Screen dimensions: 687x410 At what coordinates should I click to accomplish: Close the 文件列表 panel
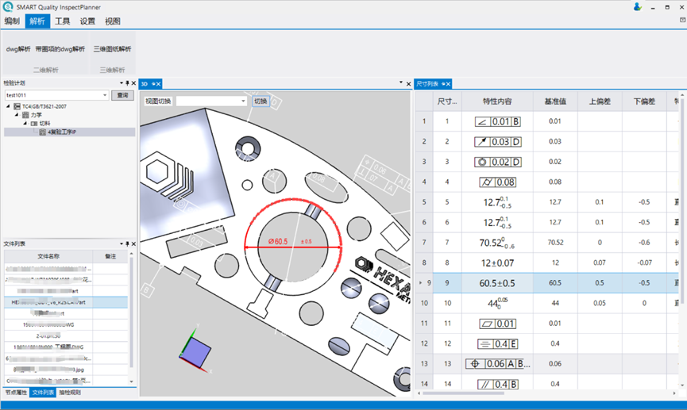133,243
